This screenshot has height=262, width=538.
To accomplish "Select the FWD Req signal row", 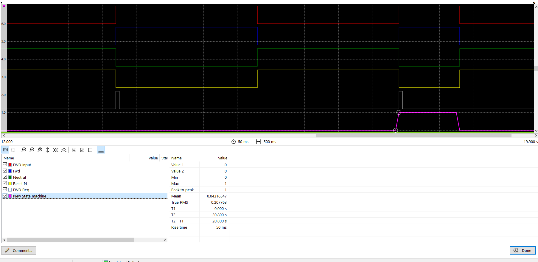I will tap(85, 190).
